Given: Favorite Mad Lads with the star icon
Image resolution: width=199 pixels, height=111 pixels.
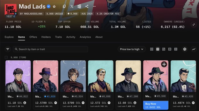Looking at the screenshot, I should pyautogui.click(x=54, y=6).
